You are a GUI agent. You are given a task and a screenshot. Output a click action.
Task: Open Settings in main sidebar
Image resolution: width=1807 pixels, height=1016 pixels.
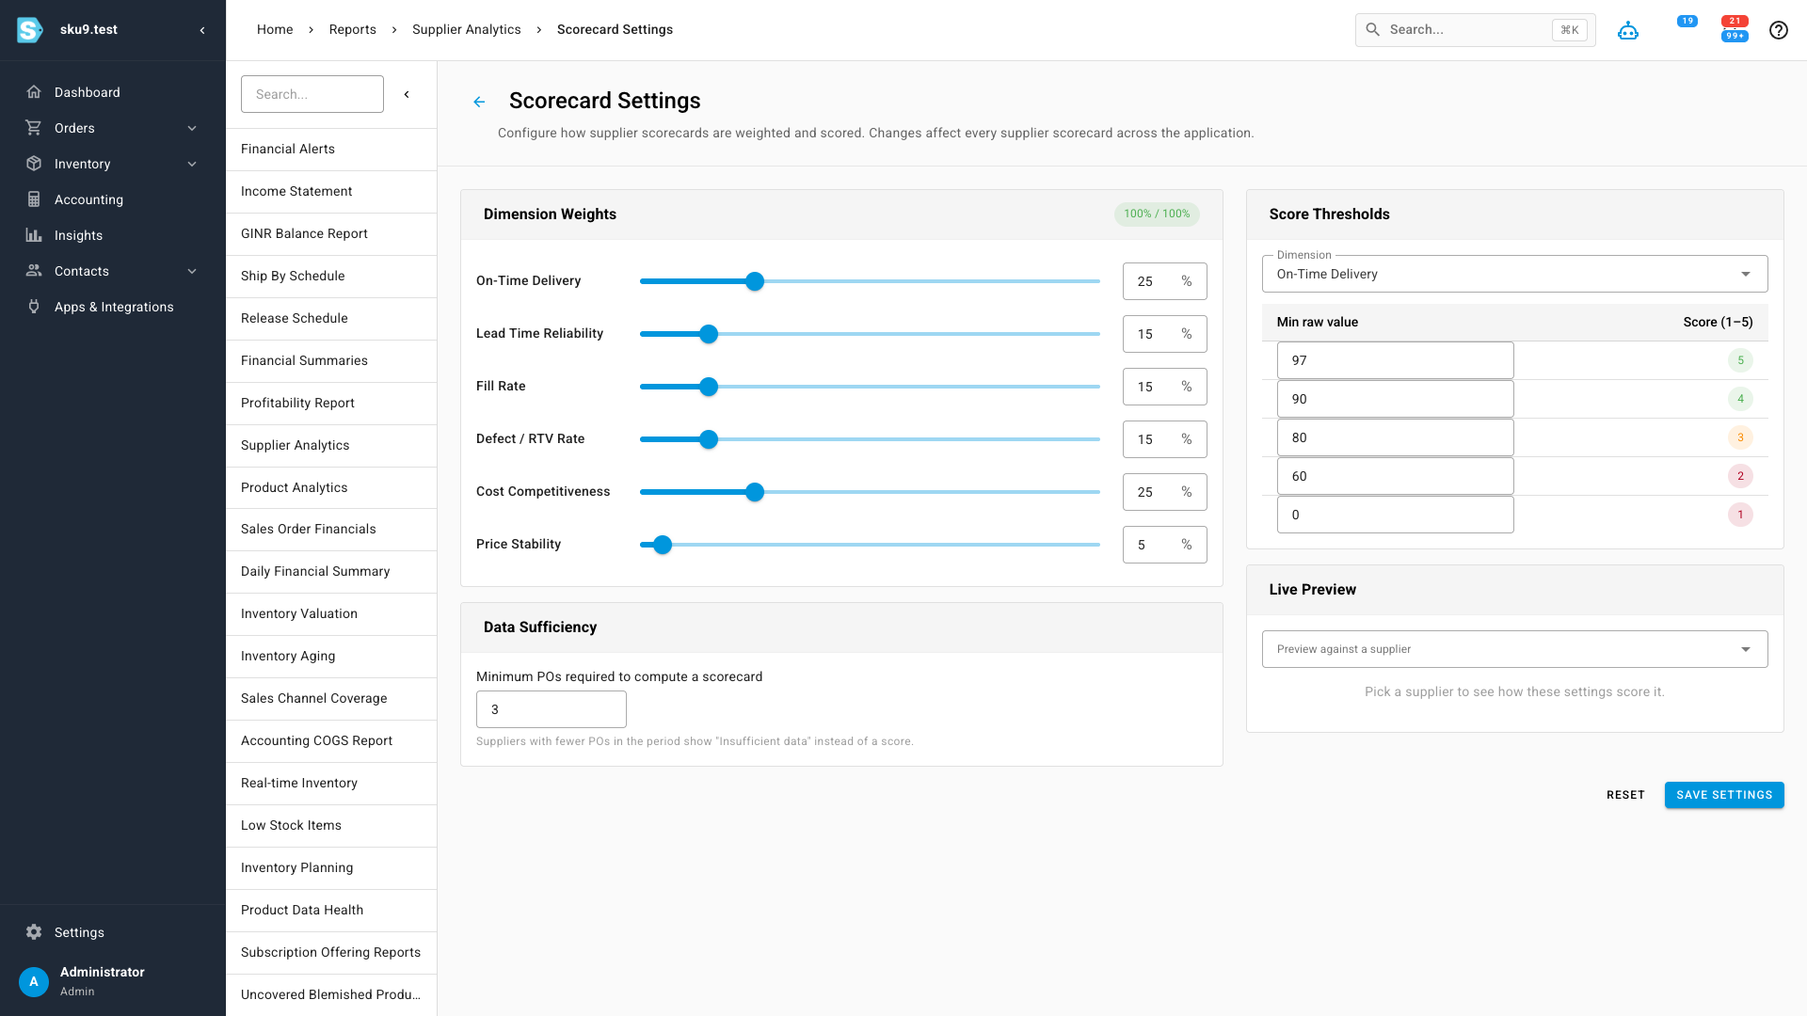click(x=113, y=932)
